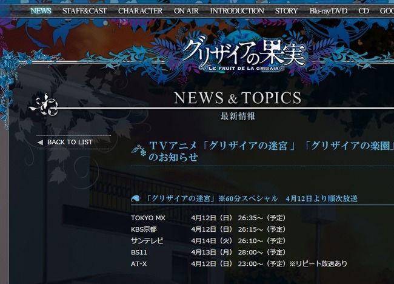This screenshot has height=284, width=394.
Task: Open the STAFF&CAST page
Action: coord(85,11)
